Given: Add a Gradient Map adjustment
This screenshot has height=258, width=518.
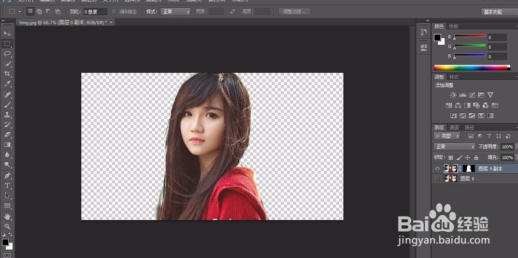Looking at the screenshot, I should (x=490, y=116).
